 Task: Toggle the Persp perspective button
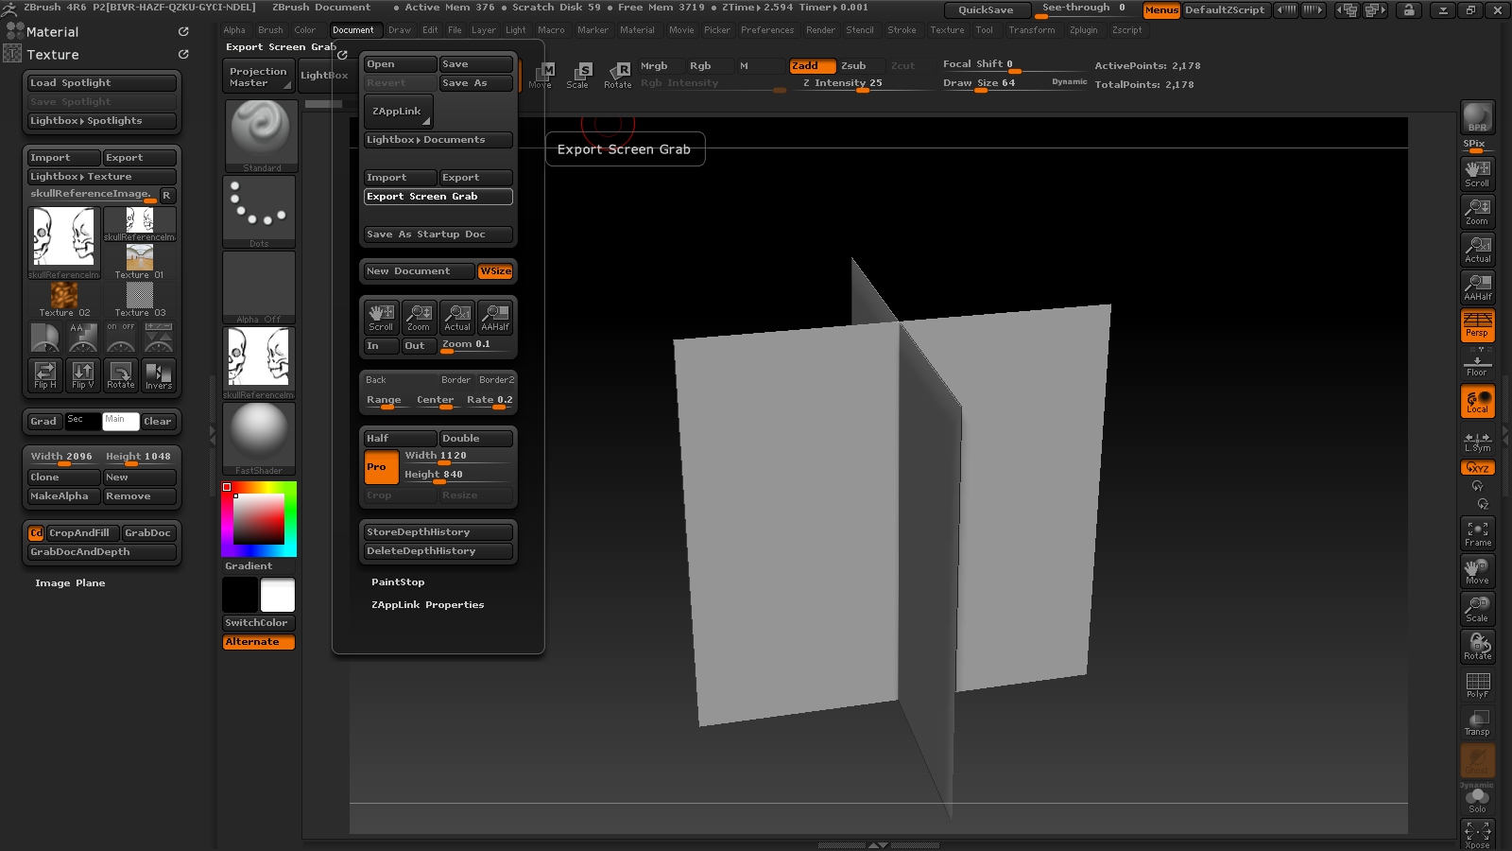click(x=1477, y=324)
